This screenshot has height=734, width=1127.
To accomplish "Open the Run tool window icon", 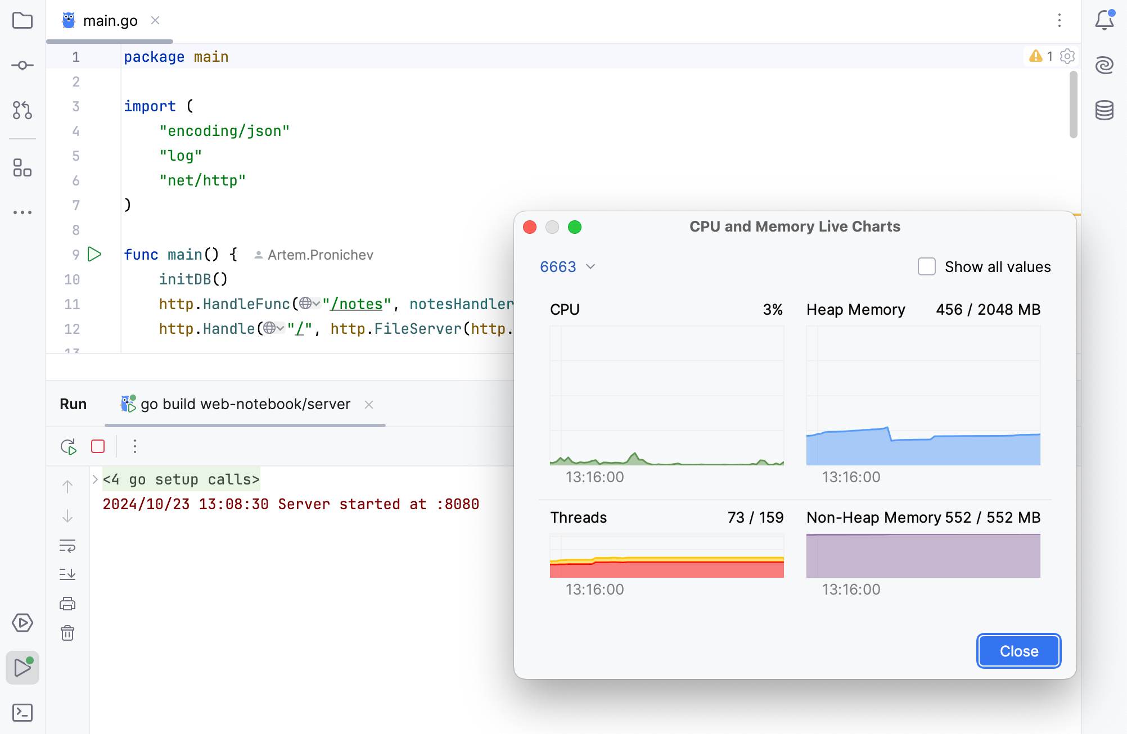I will [22, 668].
